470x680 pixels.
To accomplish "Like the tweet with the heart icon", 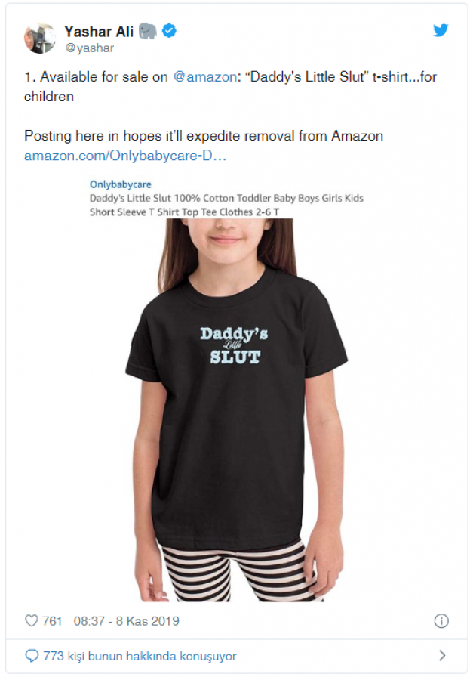I will (x=32, y=620).
